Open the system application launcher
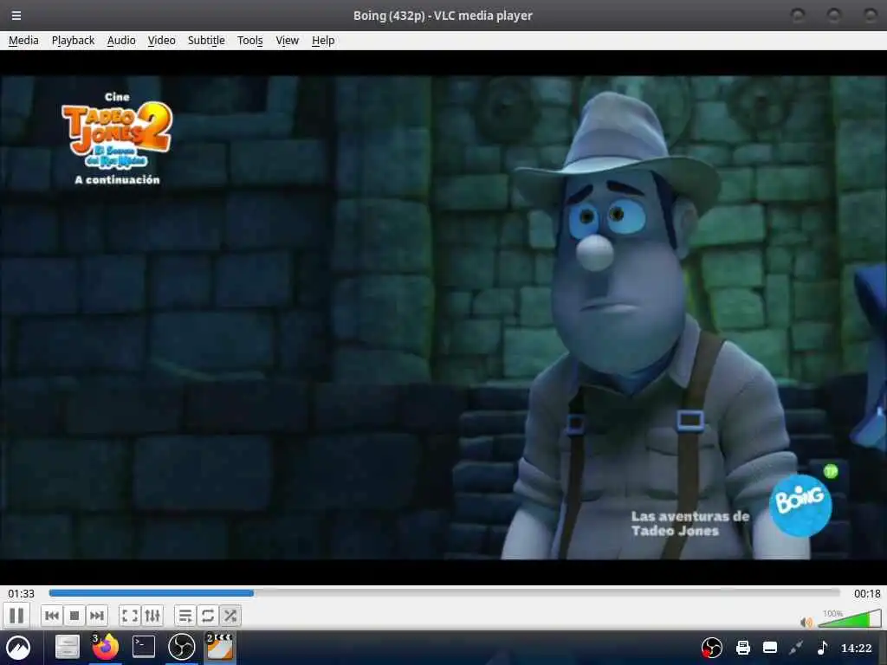Image resolution: width=887 pixels, height=665 pixels. click(x=18, y=648)
